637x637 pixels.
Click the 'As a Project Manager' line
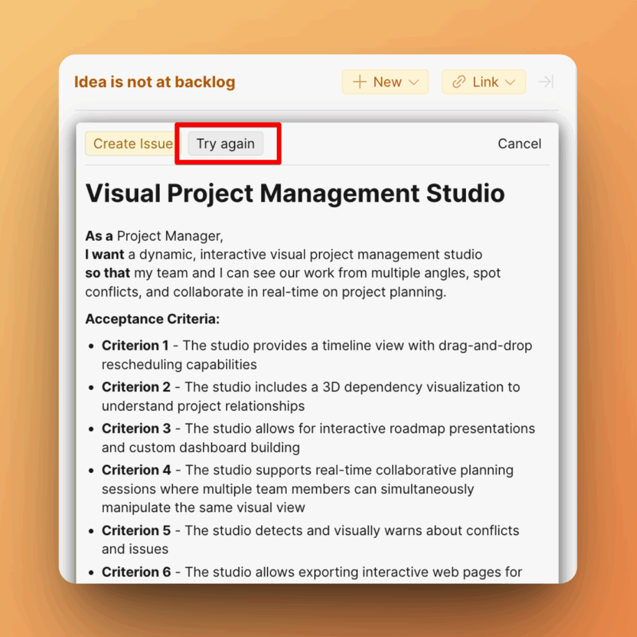coord(154,236)
